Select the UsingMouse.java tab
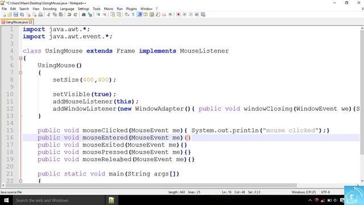 [16, 22]
